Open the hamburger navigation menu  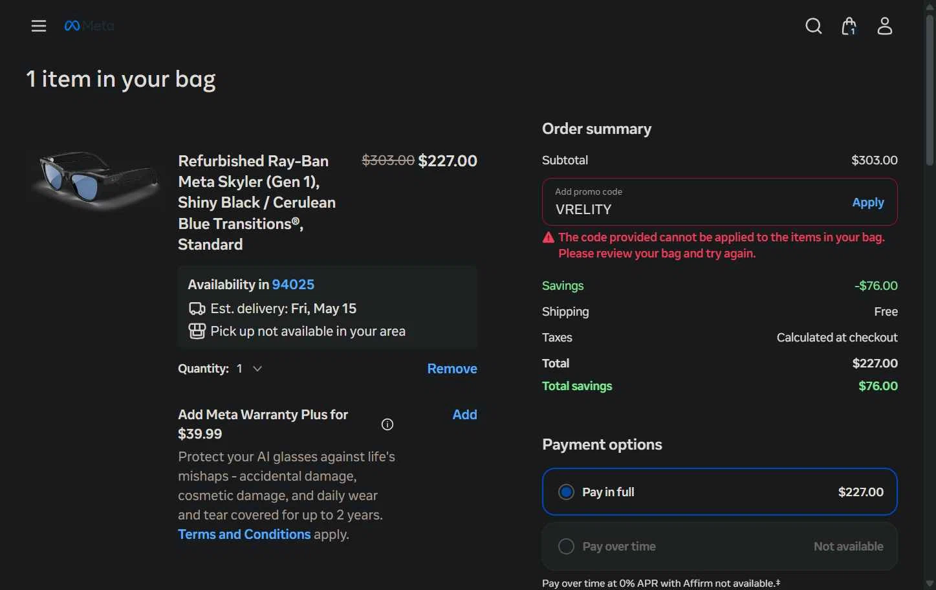(x=39, y=26)
